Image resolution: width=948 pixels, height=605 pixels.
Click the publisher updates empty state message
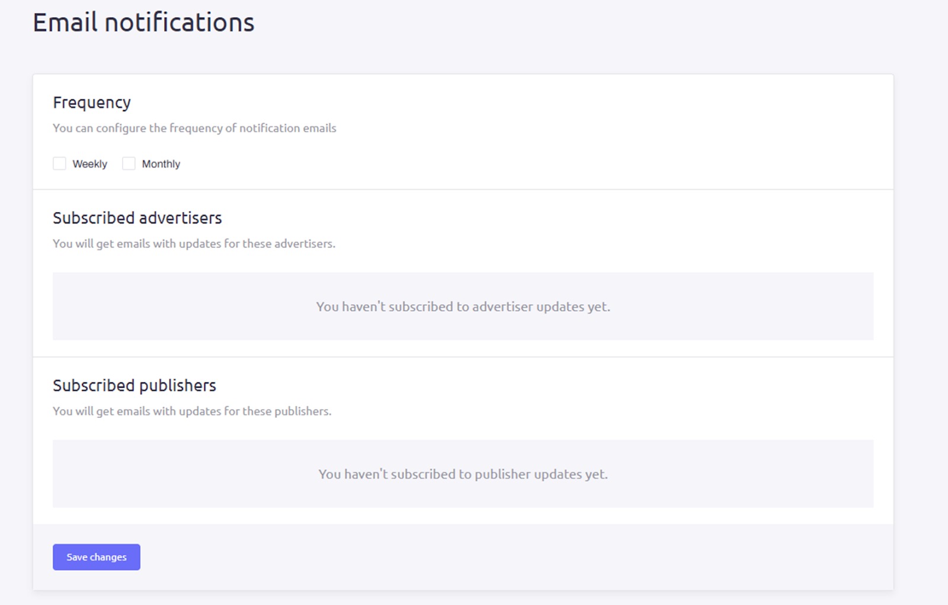tap(463, 474)
